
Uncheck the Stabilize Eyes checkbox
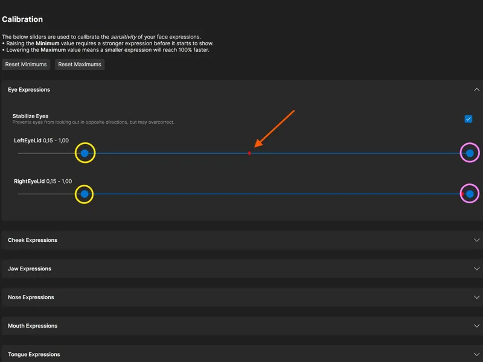[x=467, y=119]
